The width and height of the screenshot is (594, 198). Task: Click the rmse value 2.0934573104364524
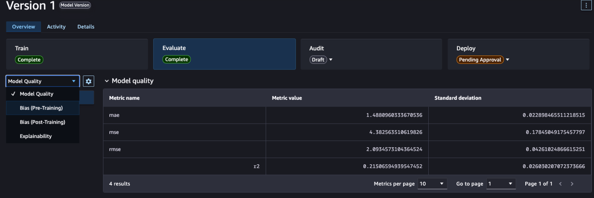[x=394, y=149]
